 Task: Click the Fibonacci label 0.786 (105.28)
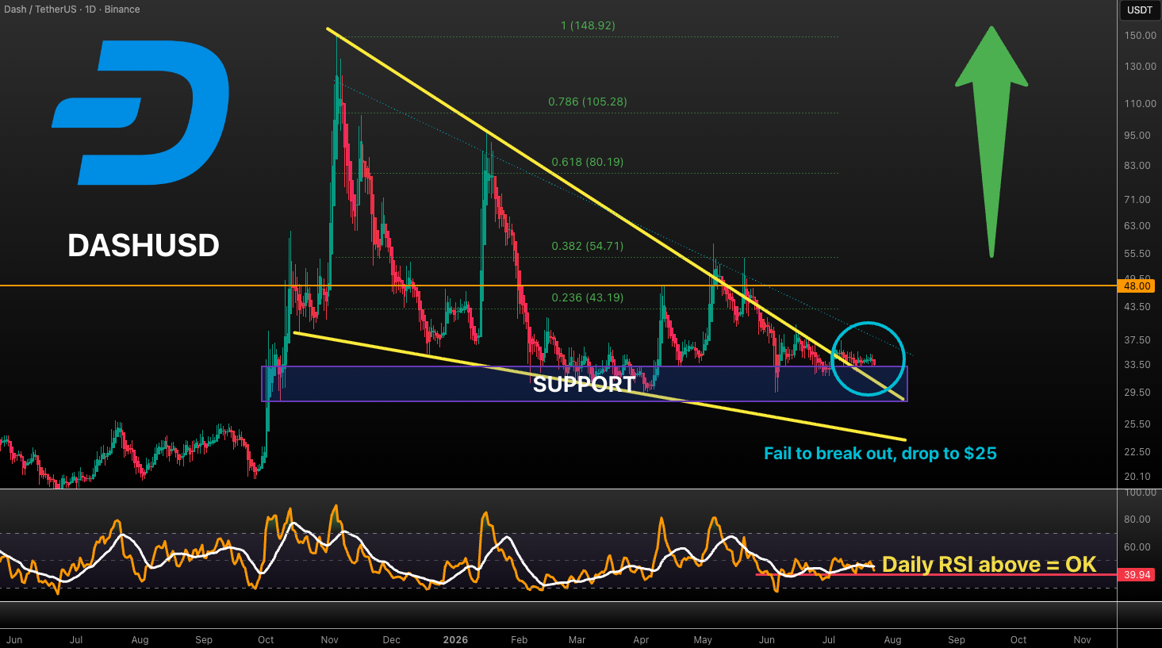pos(588,102)
